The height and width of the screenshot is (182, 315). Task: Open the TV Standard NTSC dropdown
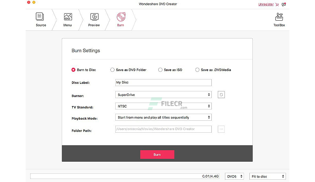pos(163,106)
